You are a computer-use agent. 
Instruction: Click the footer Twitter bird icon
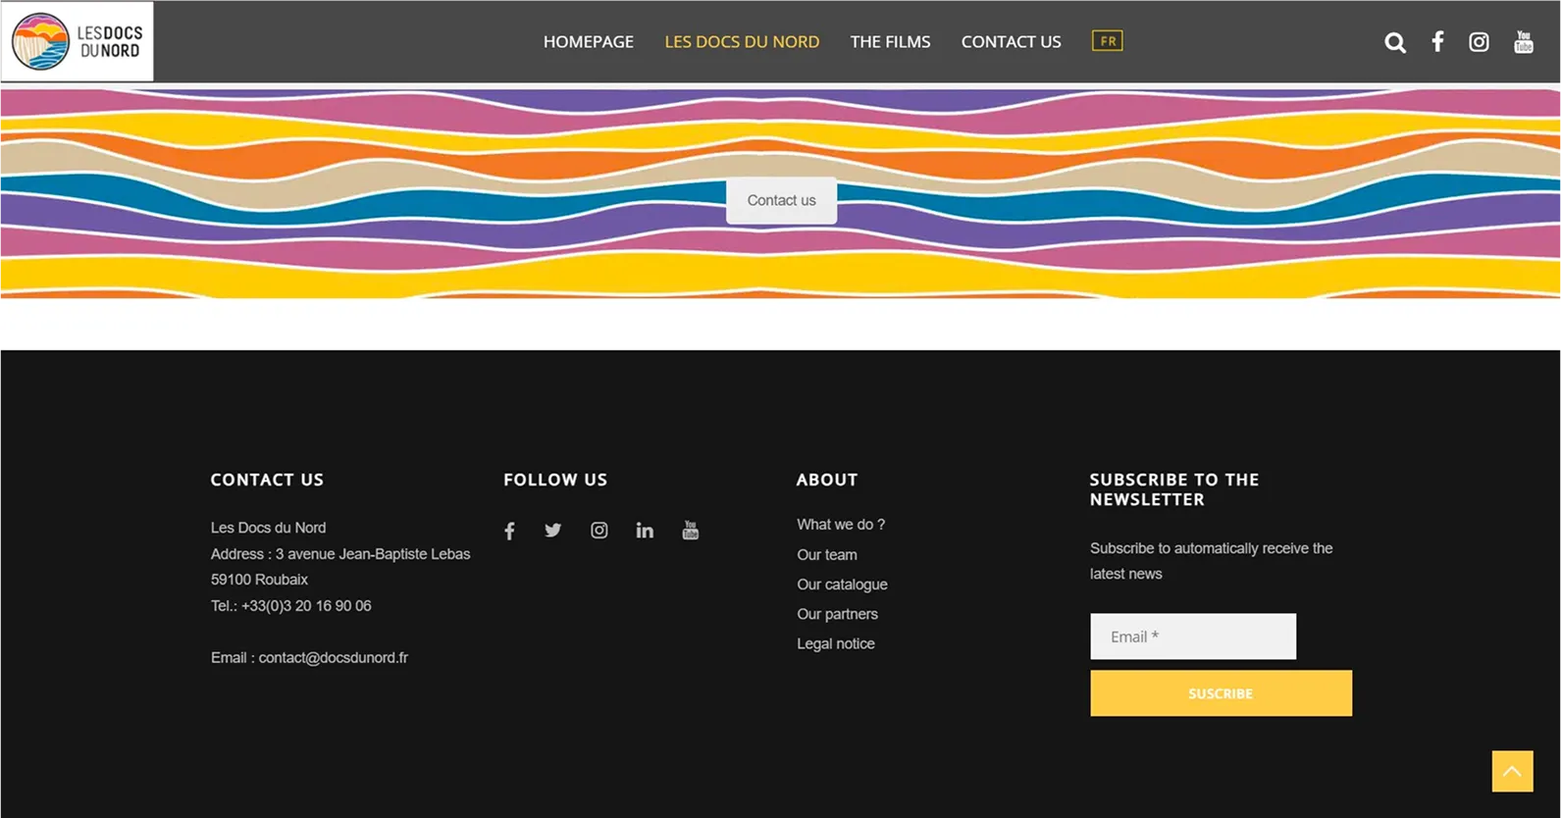[x=553, y=531]
